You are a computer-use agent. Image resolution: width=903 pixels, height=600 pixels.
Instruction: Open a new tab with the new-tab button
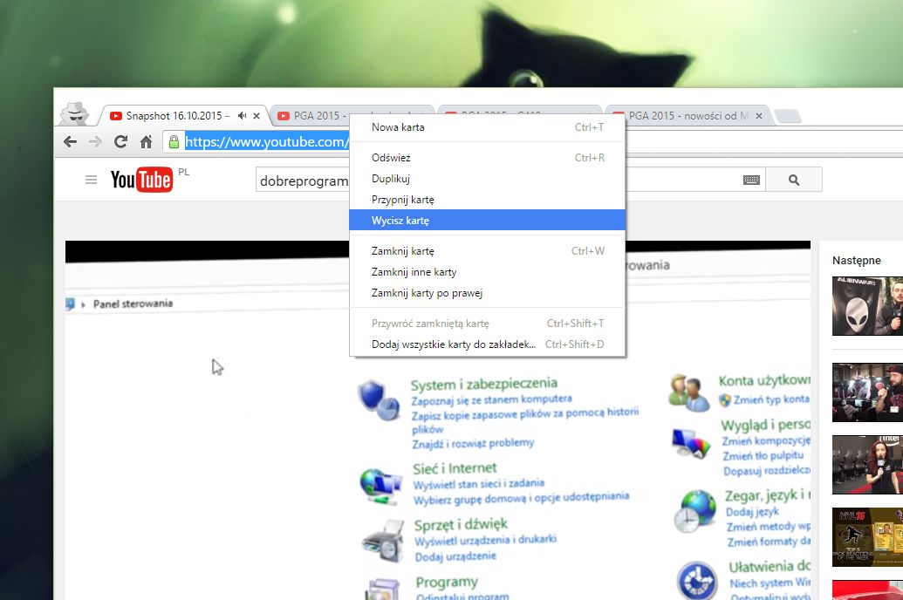(x=787, y=116)
